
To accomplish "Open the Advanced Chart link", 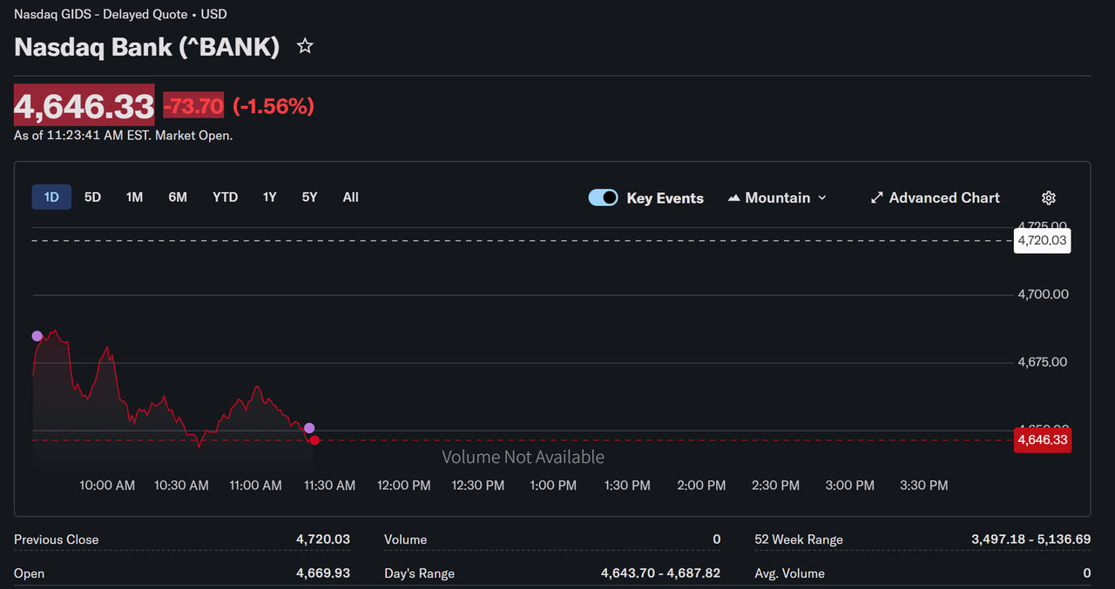I will [x=944, y=198].
